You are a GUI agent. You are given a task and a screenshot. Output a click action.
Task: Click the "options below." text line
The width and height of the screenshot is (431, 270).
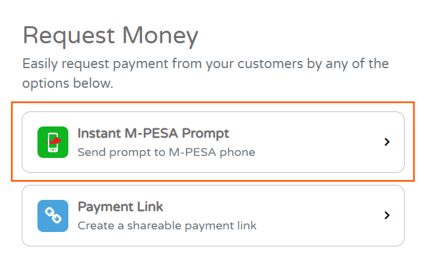coord(68,84)
